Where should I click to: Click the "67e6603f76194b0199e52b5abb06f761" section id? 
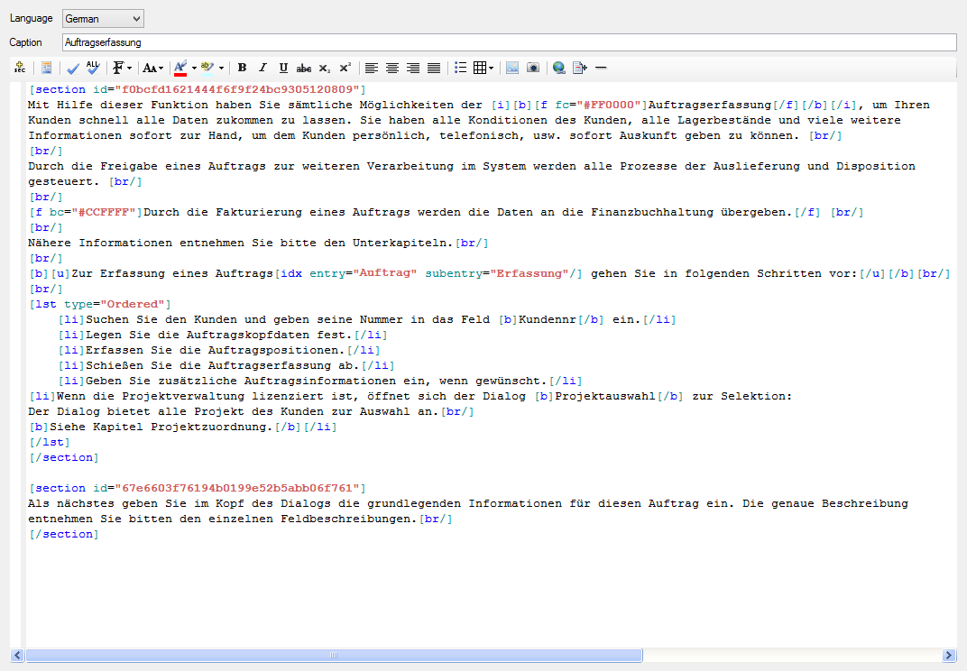coord(237,488)
